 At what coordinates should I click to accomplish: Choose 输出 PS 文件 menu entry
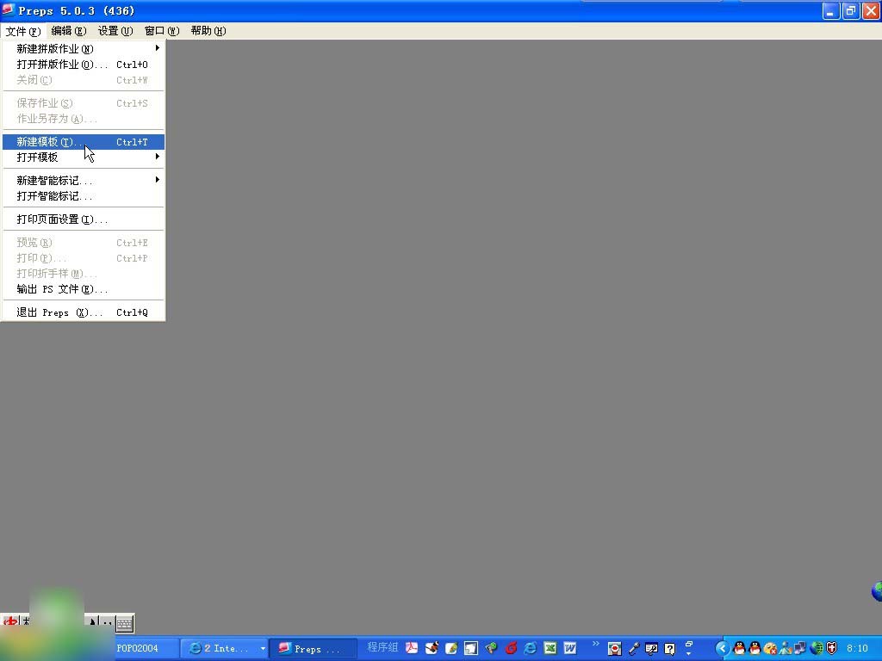tap(84, 289)
